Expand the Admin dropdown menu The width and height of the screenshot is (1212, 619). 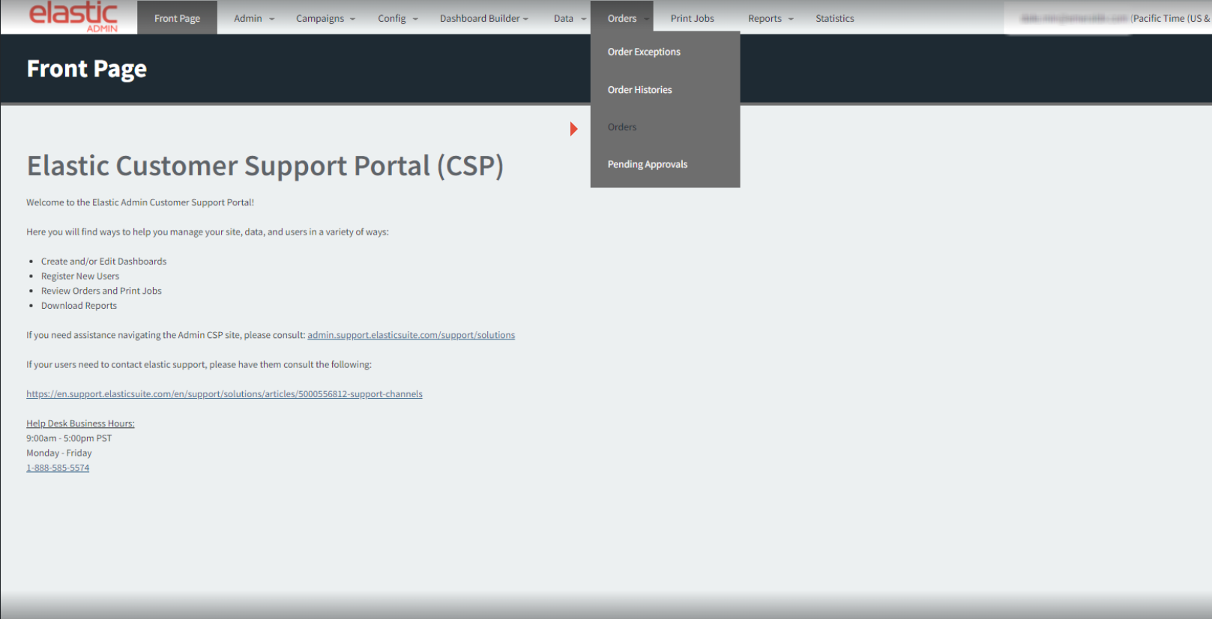pyautogui.click(x=254, y=18)
